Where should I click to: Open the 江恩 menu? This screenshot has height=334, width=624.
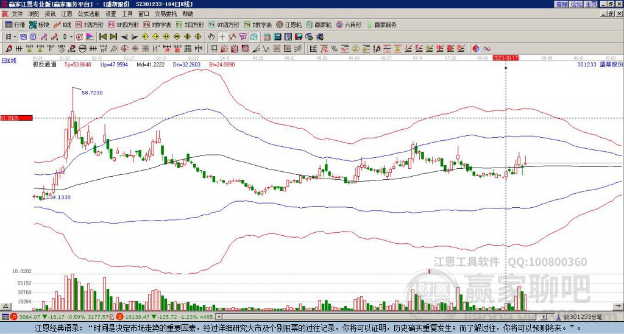(x=66, y=14)
